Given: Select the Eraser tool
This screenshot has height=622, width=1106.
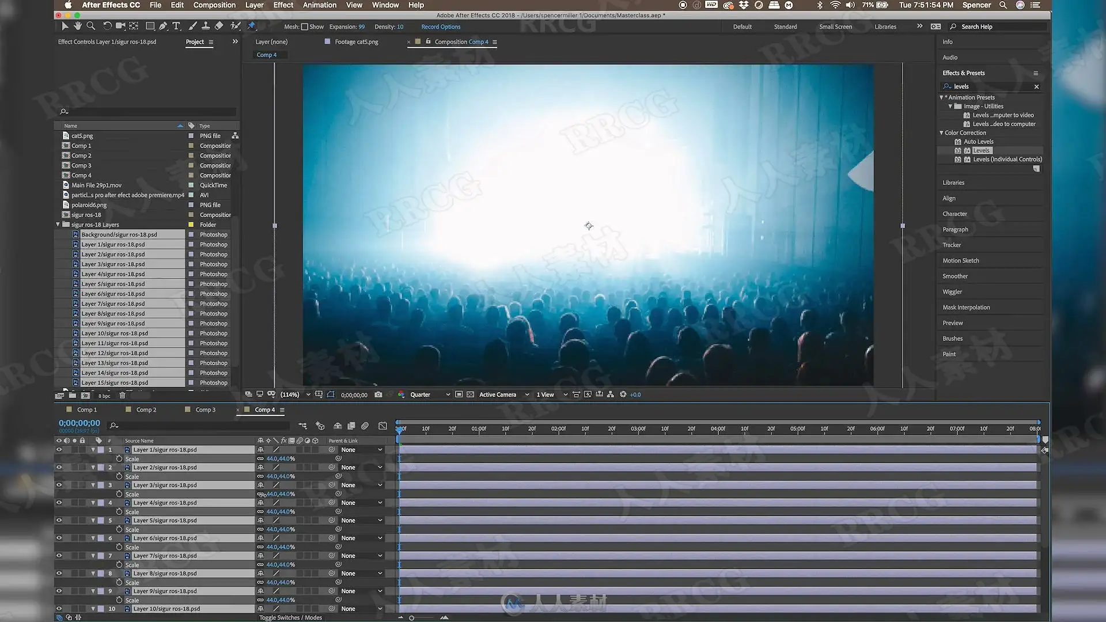Looking at the screenshot, I should click(219, 26).
